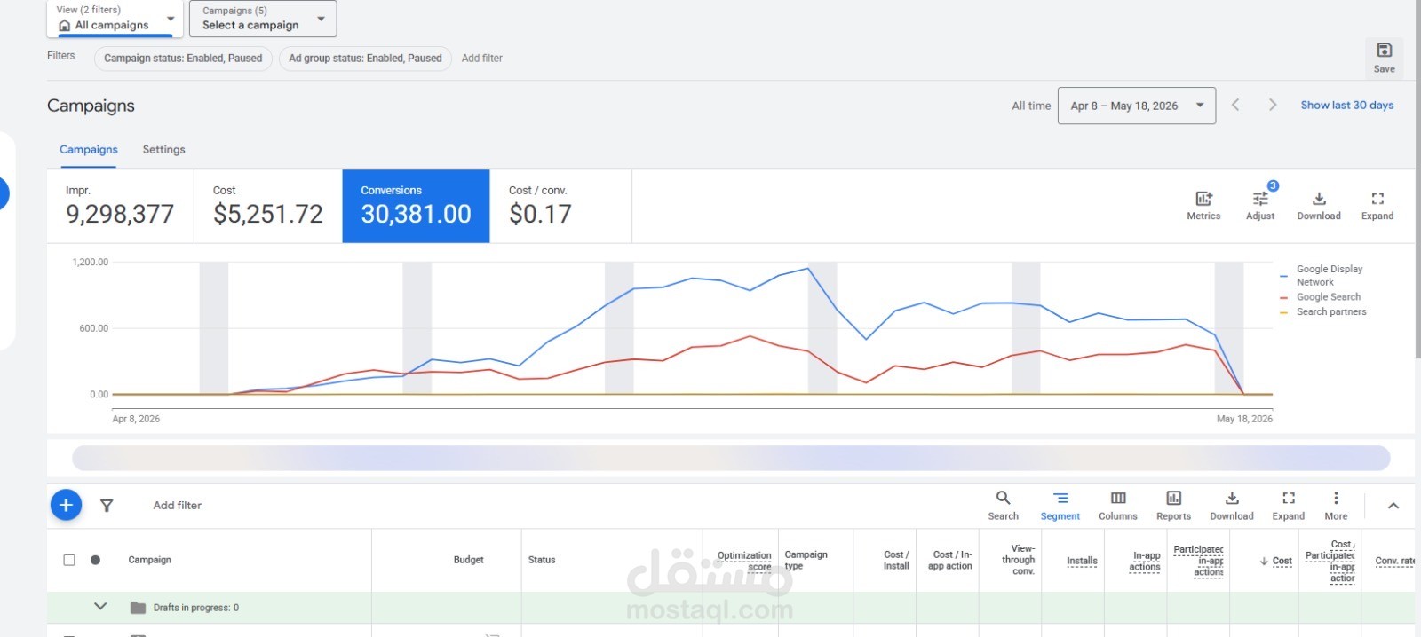Open the date range Apr 8 – May 18 dropdown

(x=1137, y=106)
